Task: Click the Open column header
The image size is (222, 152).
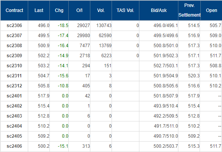Action: point(211,10)
